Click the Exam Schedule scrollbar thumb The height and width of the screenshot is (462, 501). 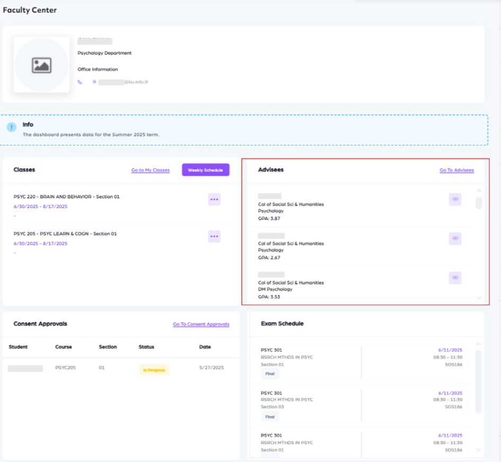pos(479,380)
